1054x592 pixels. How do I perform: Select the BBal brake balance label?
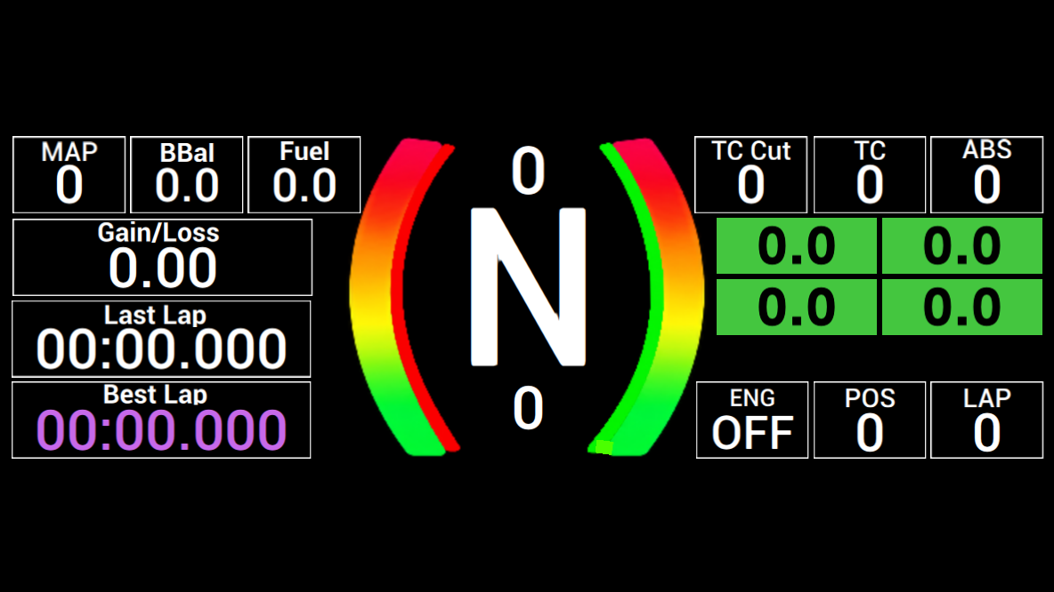tap(187, 153)
